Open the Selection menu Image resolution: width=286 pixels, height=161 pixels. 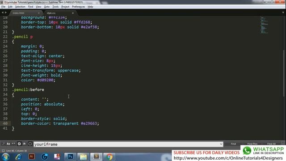(x=20, y=7)
